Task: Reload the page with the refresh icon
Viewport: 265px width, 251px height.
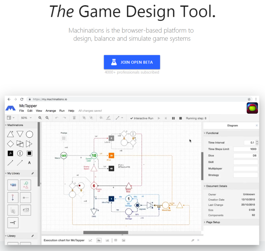Action: click(22, 99)
